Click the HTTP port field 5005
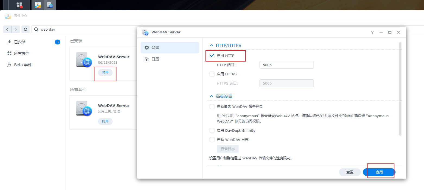 click(x=287, y=65)
